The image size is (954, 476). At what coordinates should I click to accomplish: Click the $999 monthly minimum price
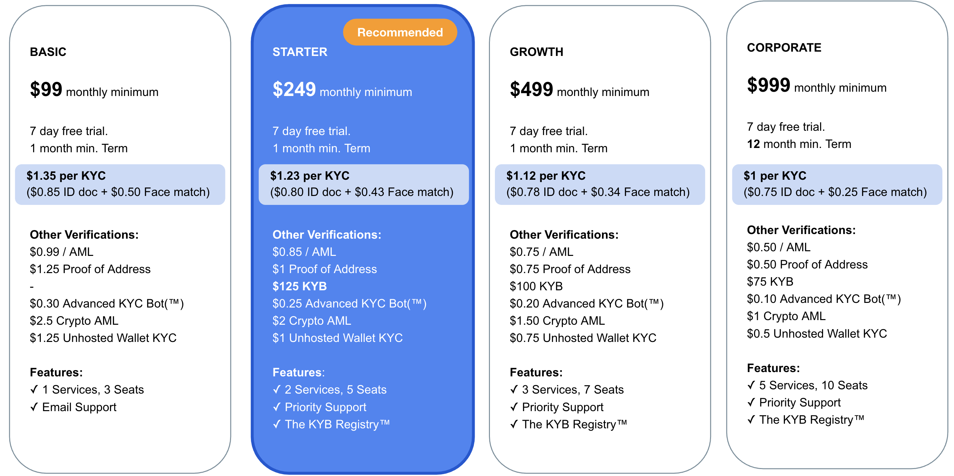tap(817, 86)
